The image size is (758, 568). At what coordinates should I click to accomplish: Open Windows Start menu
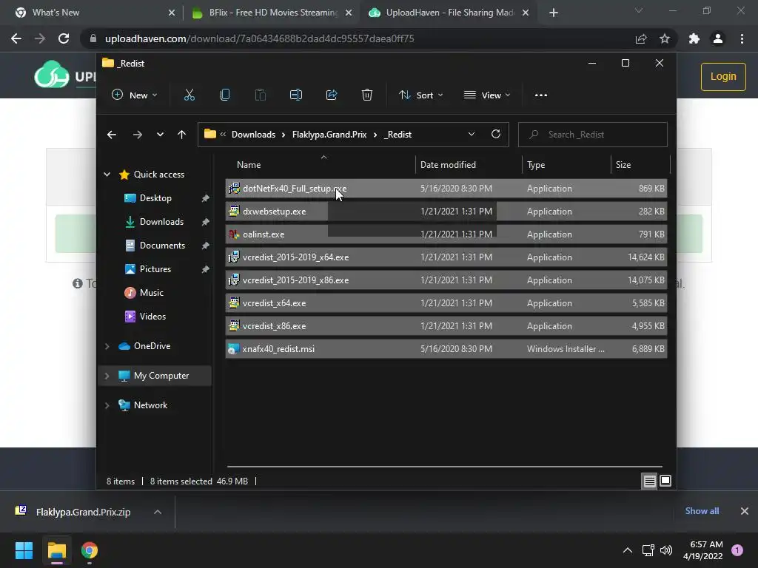24,550
